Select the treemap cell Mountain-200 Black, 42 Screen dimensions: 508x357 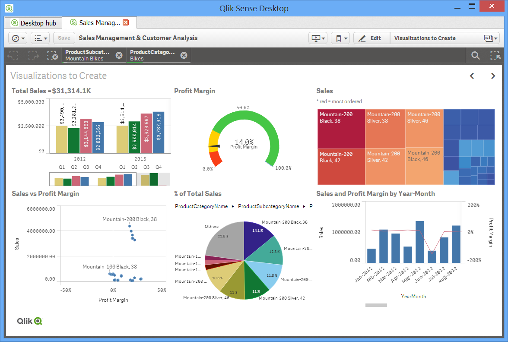pos(341,167)
